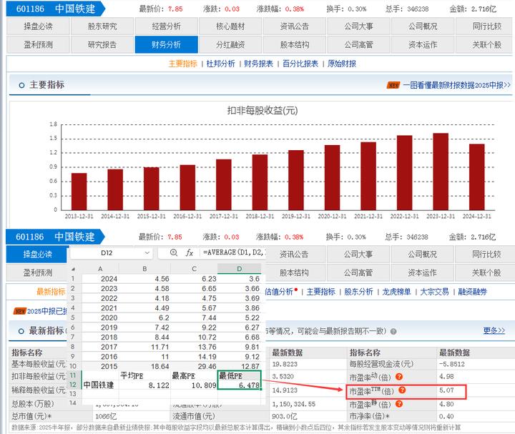515x434 pixels.
Task: Open the 股东分析 link
Action: pos(358,292)
